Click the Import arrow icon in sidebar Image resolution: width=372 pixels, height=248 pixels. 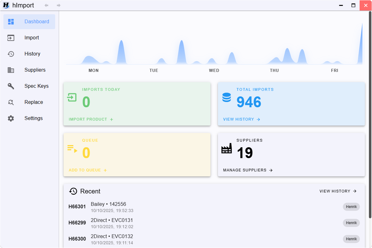click(x=11, y=38)
